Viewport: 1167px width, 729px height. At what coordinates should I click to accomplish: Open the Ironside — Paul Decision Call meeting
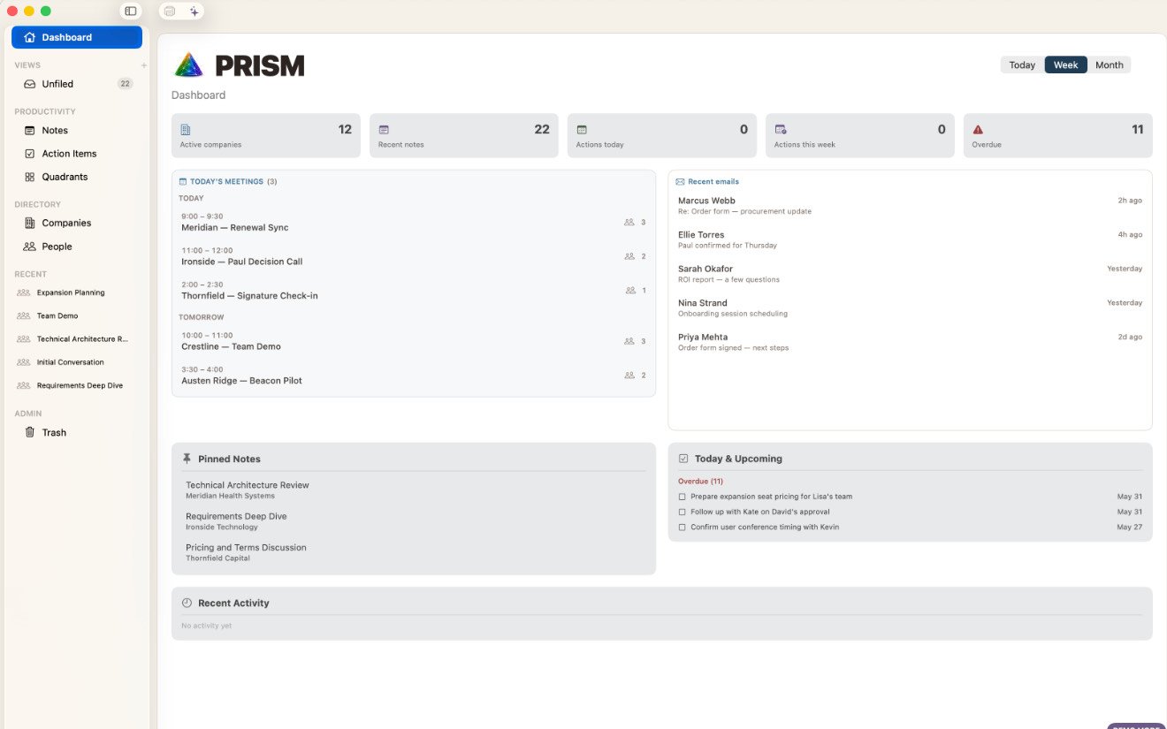[414, 256]
